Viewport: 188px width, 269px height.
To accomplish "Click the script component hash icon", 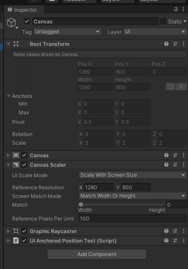I will pos(16,240).
